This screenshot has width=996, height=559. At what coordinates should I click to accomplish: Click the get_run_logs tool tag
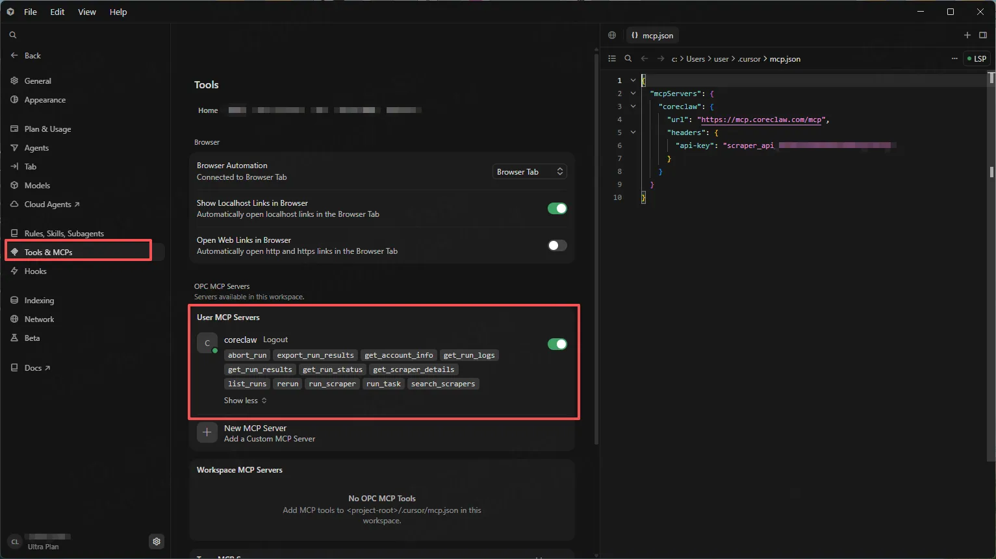tap(469, 355)
